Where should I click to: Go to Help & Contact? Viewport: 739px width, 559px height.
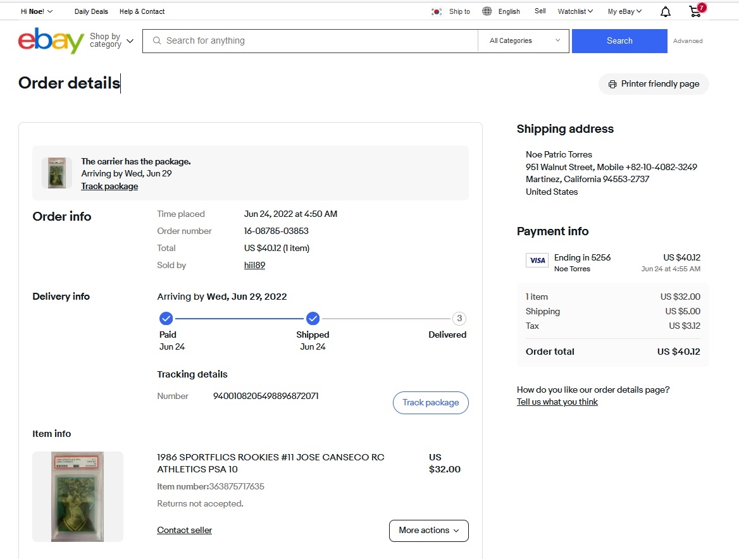coord(142,11)
